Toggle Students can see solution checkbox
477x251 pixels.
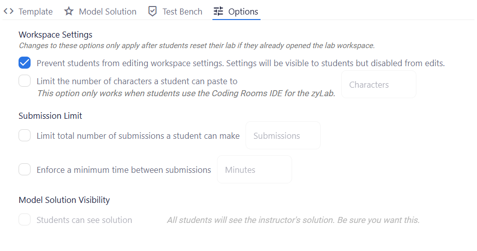coord(25,219)
